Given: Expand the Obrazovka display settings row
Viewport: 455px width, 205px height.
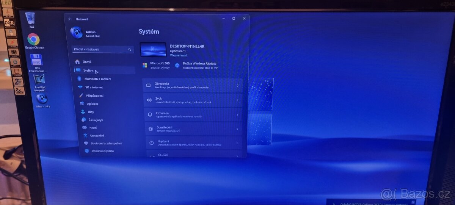Looking at the screenshot, I should pos(192,85).
